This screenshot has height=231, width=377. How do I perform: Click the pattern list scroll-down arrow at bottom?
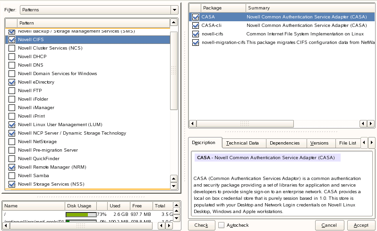coord(173,186)
